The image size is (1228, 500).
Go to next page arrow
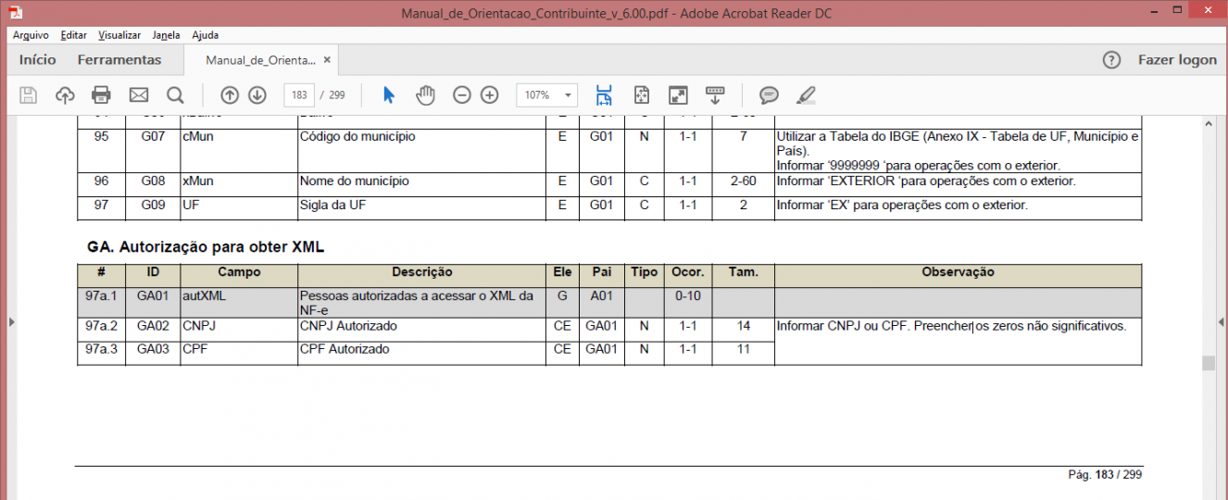pyautogui.click(x=257, y=94)
